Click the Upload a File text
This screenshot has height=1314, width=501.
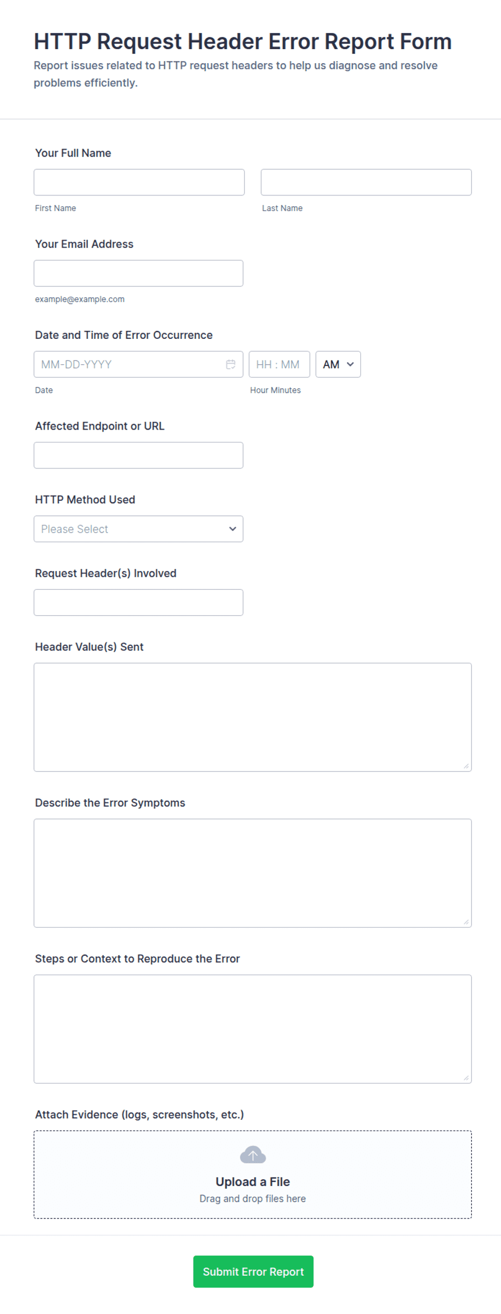(253, 1182)
